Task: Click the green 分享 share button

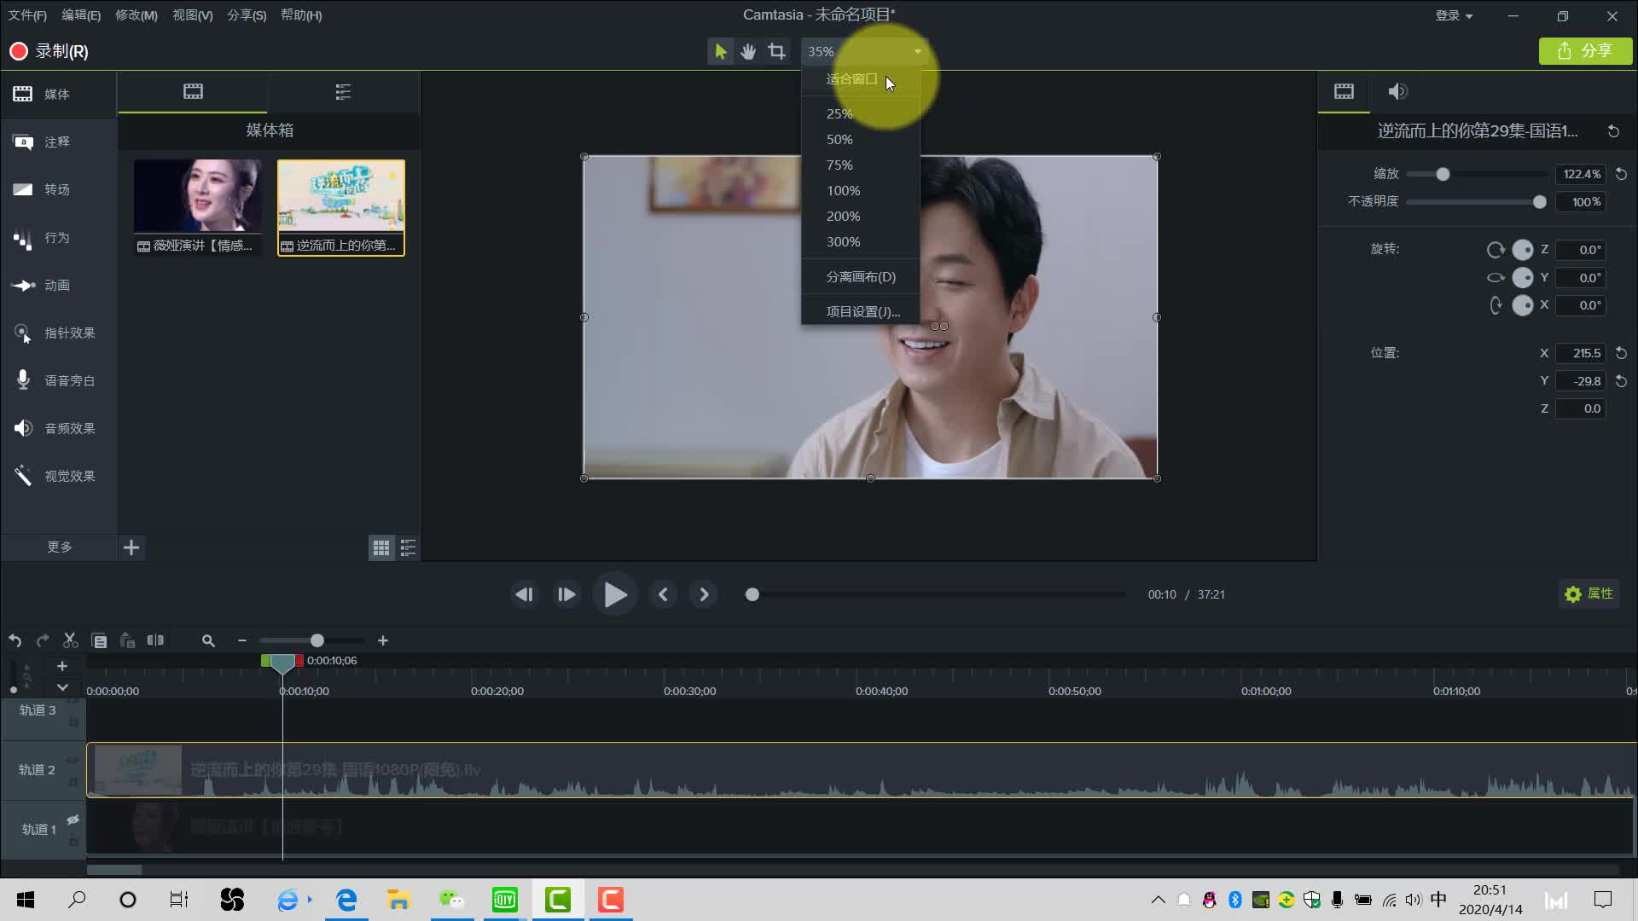Action: [x=1585, y=51]
